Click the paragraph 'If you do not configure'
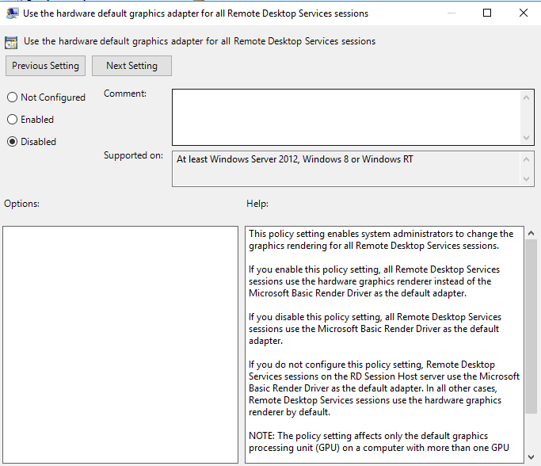The height and width of the screenshot is (466, 541). 384,388
